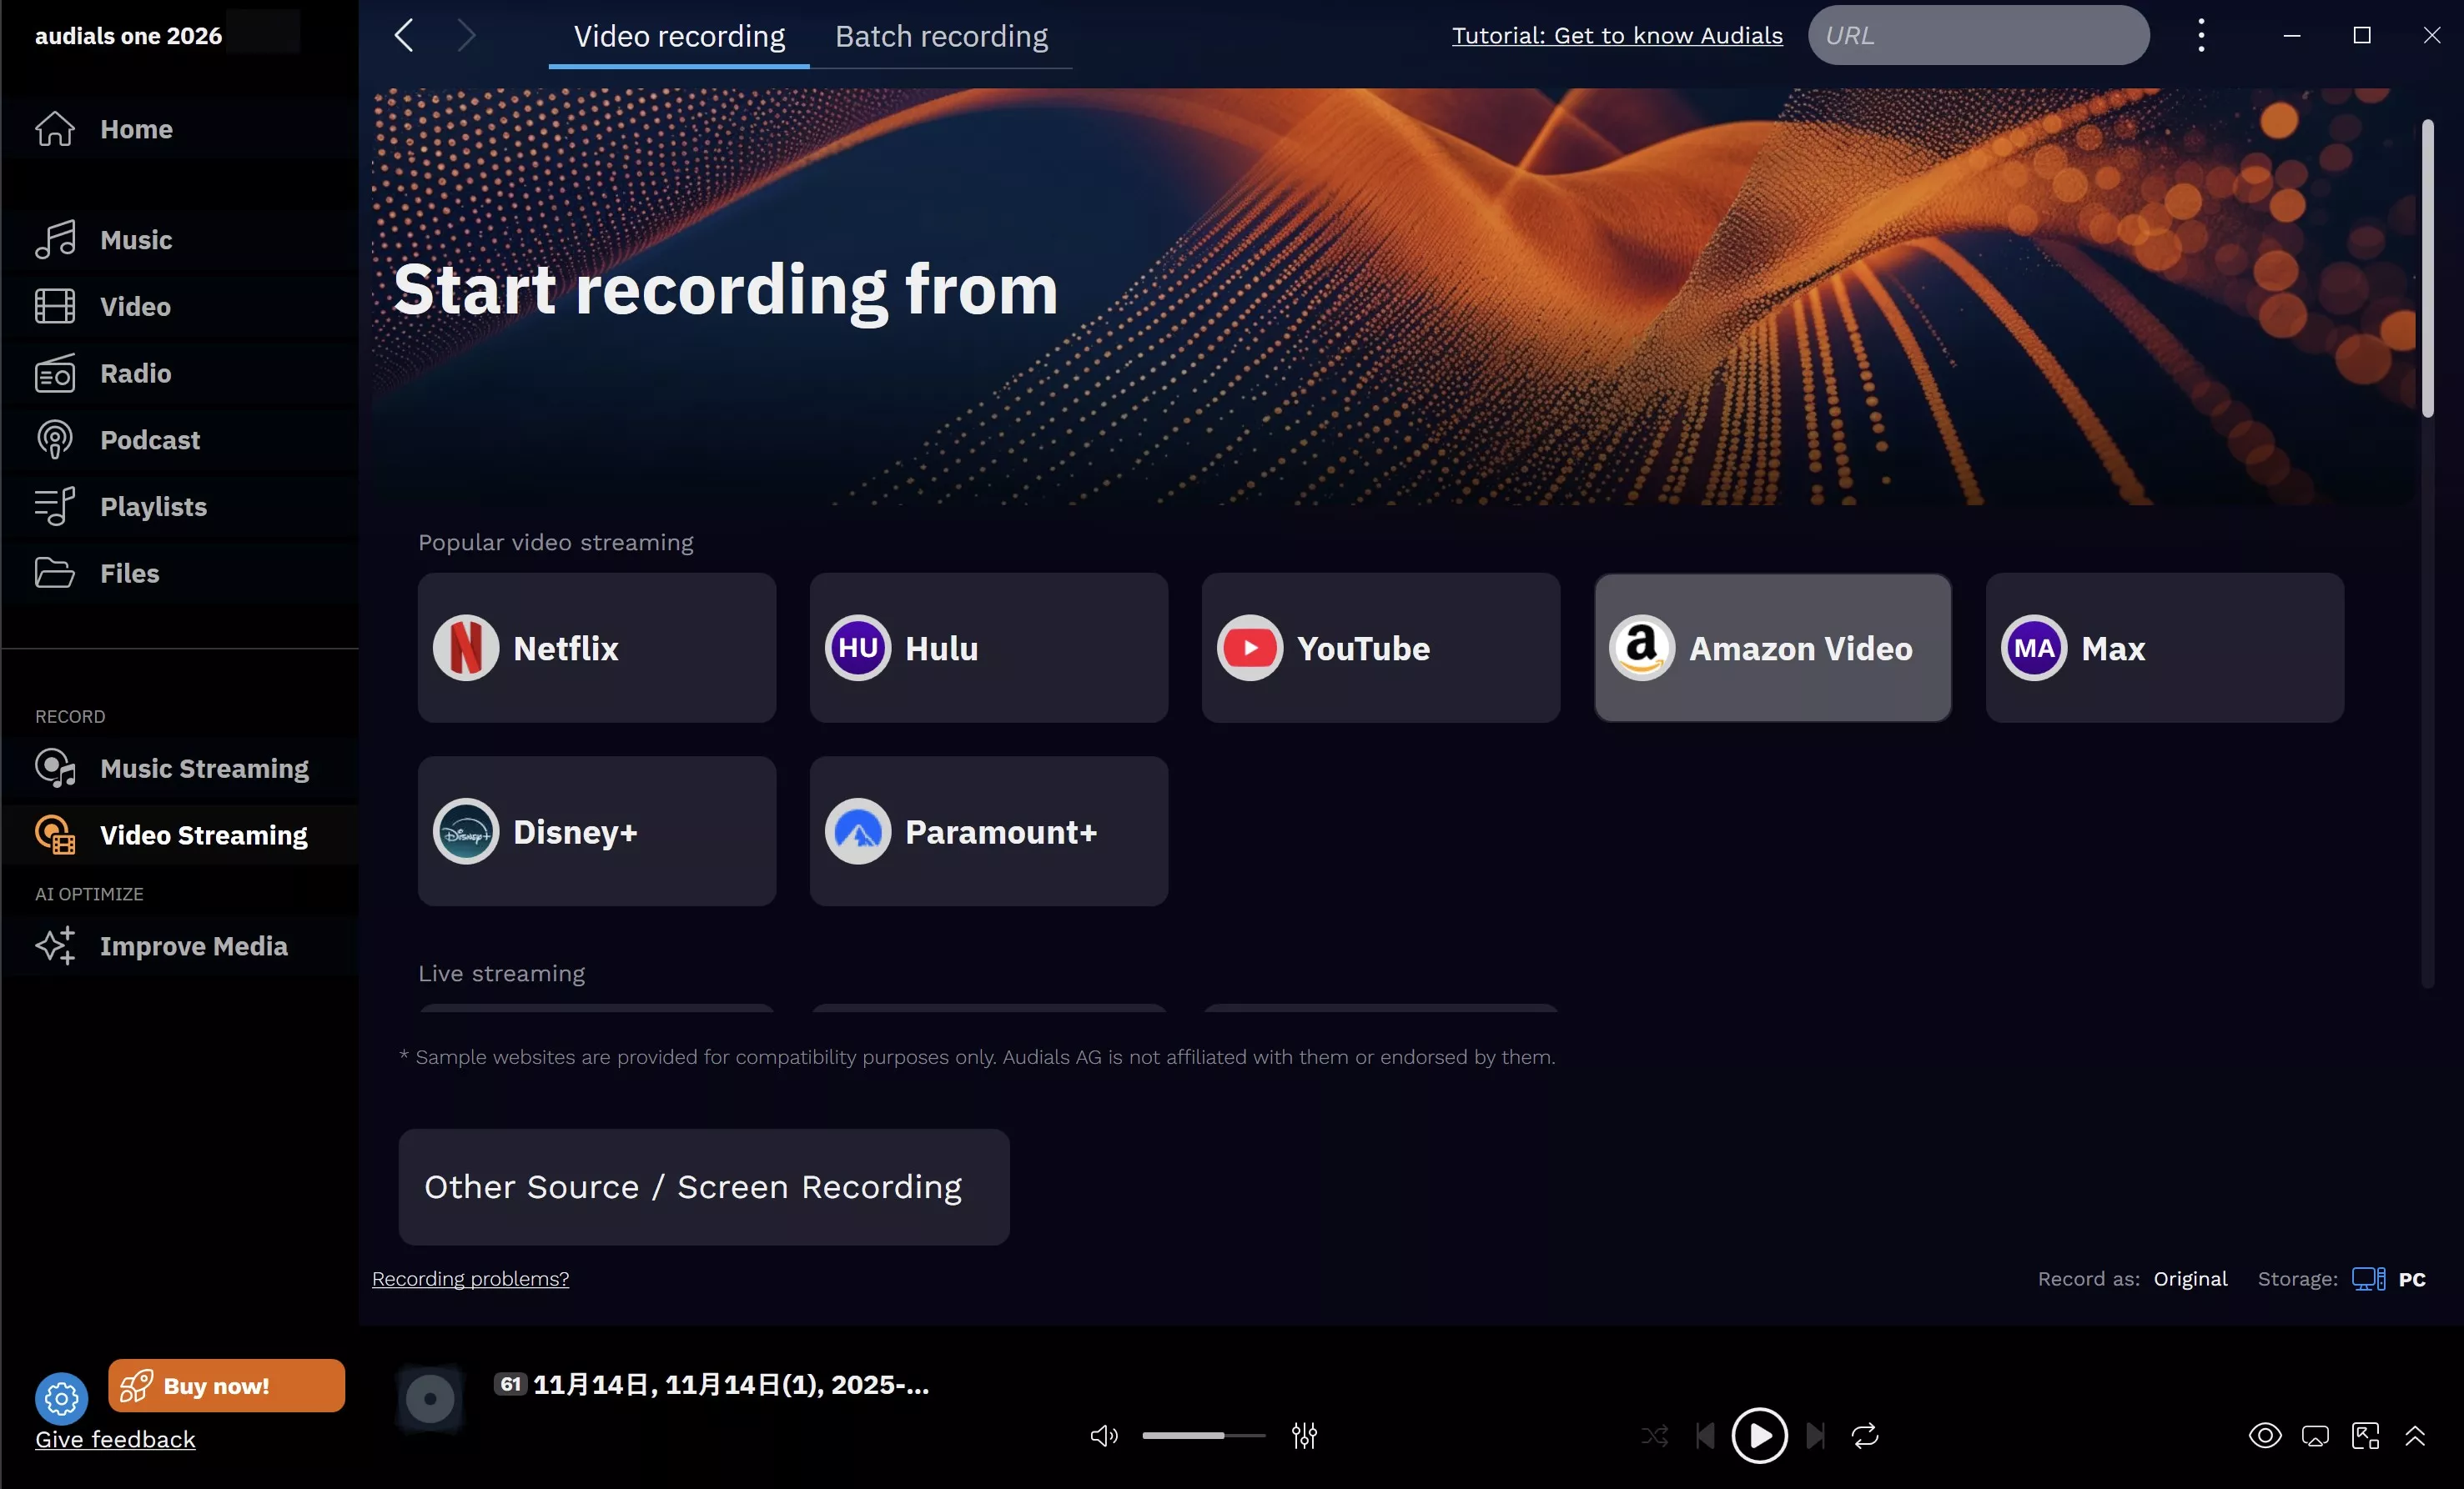This screenshot has width=2464, height=1489.
Task: Open Improve Media AI tool
Action: 193,945
